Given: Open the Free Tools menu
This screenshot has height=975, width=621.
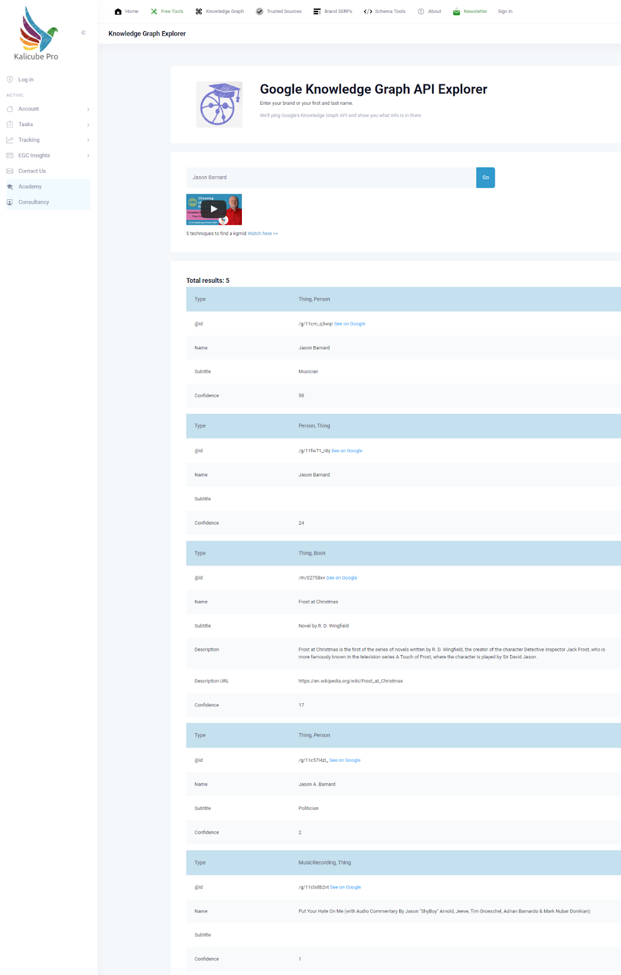Looking at the screenshot, I should [172, 12].
